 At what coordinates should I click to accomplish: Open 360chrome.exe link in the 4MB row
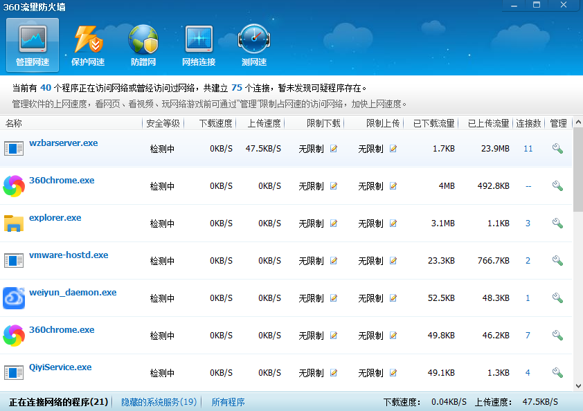pyautogui.click(x=62, y=180)
